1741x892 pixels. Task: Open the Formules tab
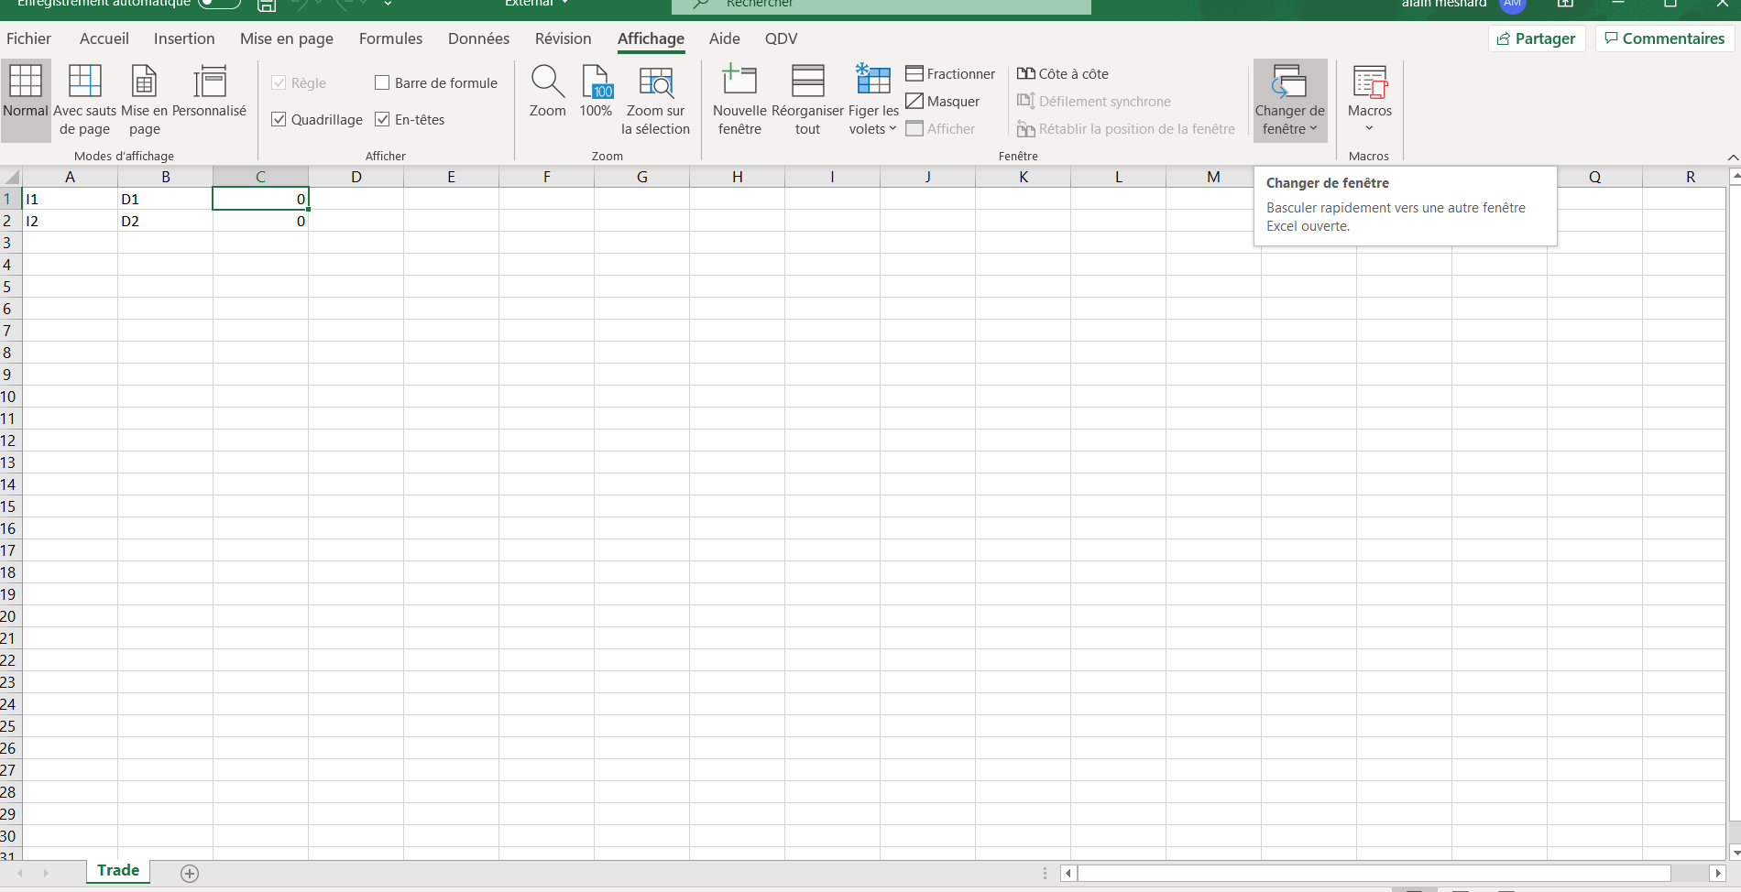pyautogui.click(x=391, y=38)
